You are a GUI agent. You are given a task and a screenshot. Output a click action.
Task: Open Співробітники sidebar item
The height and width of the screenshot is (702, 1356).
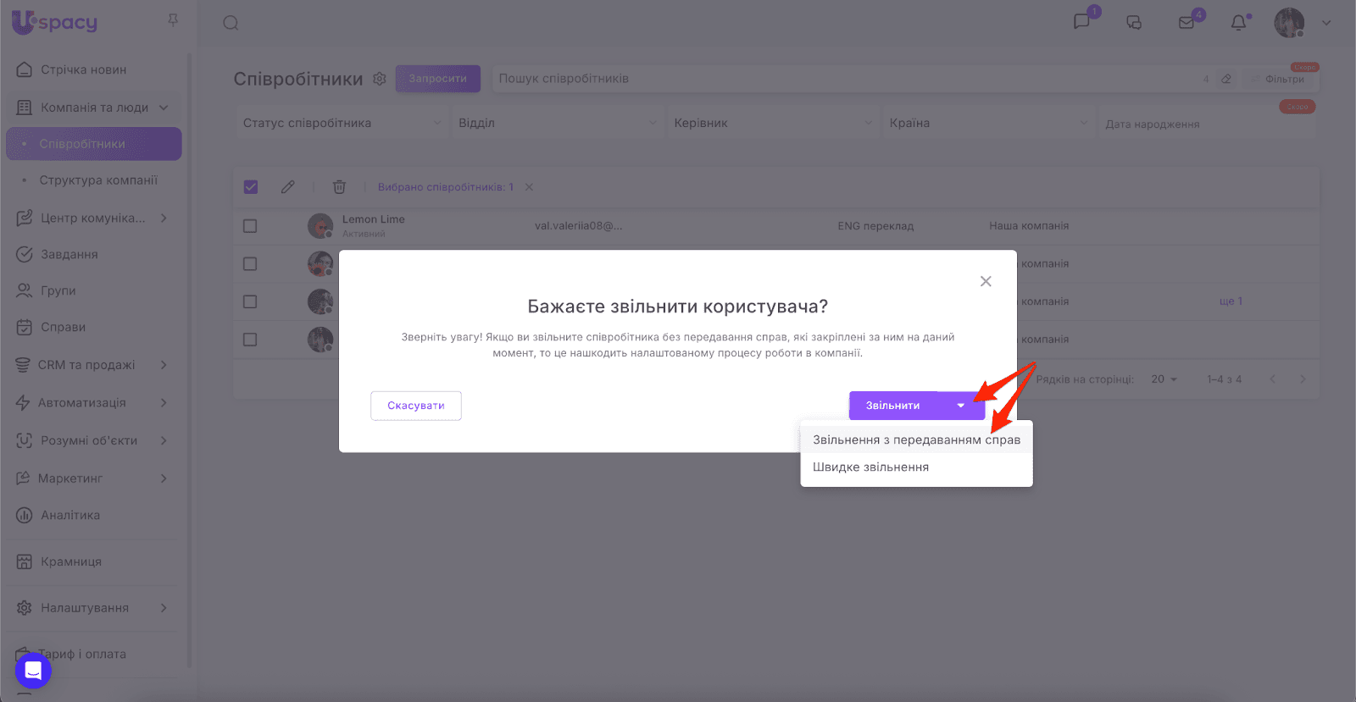(93, 144)
